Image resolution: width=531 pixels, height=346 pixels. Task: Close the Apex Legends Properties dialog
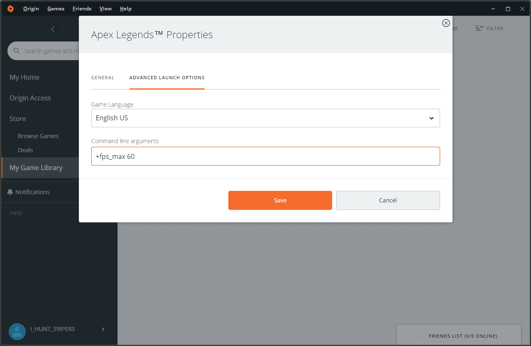pos(446,23)
